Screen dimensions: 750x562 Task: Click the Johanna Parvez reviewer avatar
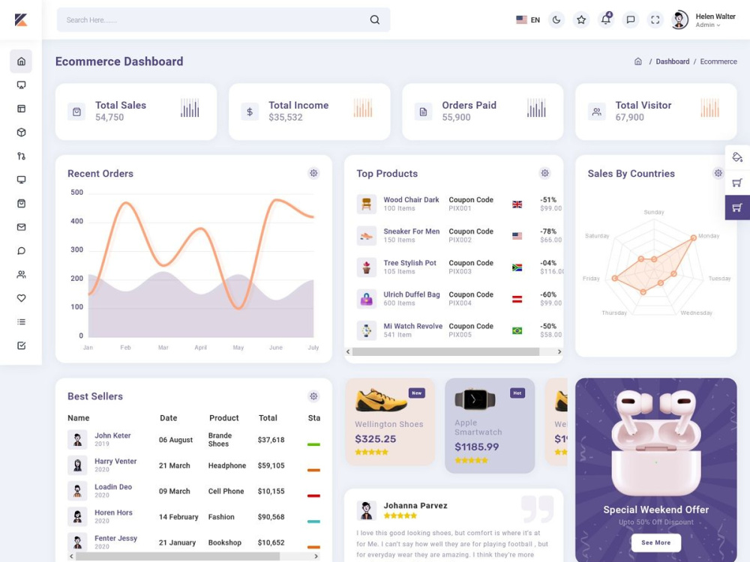point(367,510)
